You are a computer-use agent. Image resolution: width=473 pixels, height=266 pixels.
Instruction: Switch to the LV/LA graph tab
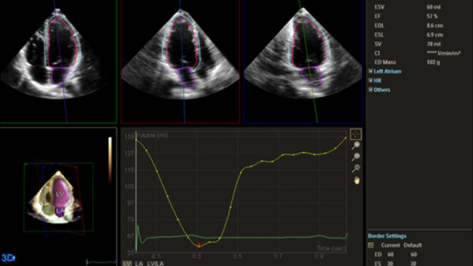(x=155, y=263)
